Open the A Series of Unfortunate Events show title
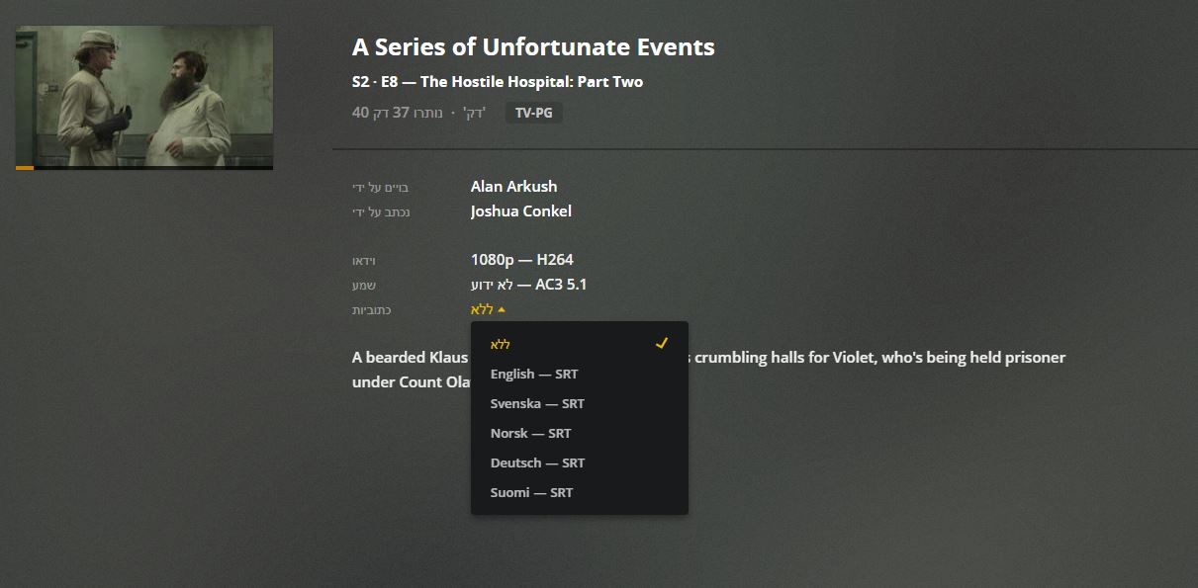 pos(533,46)
